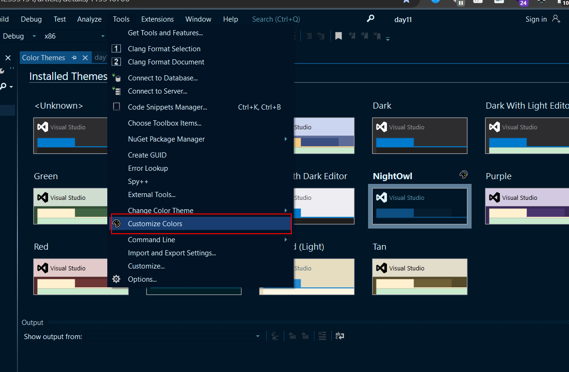Click the Installed Themes heading
The width and height of the screenshot is (569, 372).
(68, 76)
